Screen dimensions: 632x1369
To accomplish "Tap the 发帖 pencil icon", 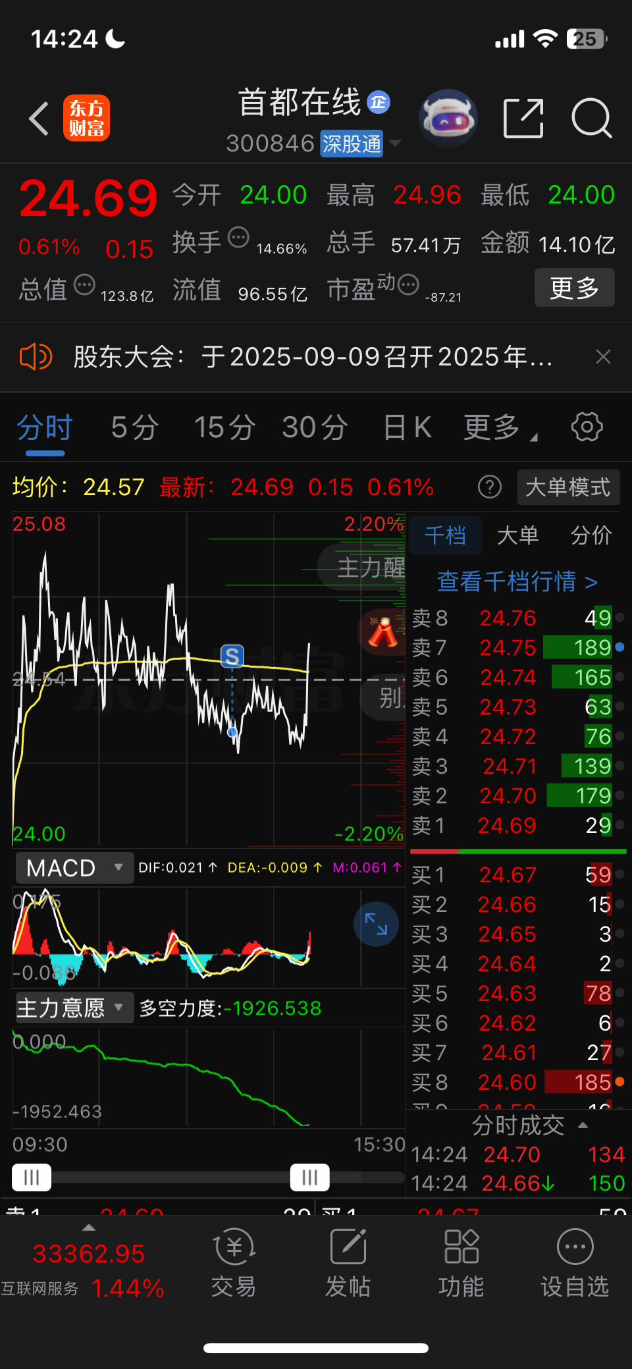I will [348, 1246].
